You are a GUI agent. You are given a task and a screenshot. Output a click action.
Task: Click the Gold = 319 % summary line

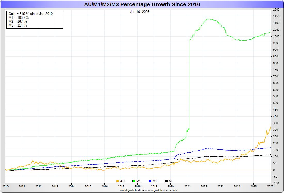pyautogui.click(x=30, y=14)
